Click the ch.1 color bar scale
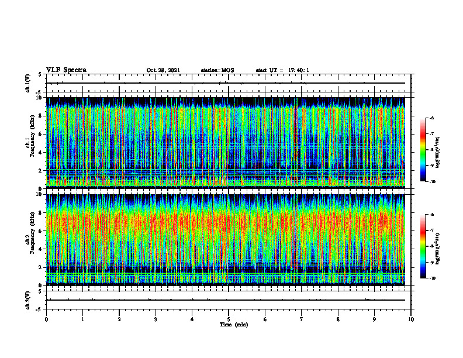 (x=423, y=150)
